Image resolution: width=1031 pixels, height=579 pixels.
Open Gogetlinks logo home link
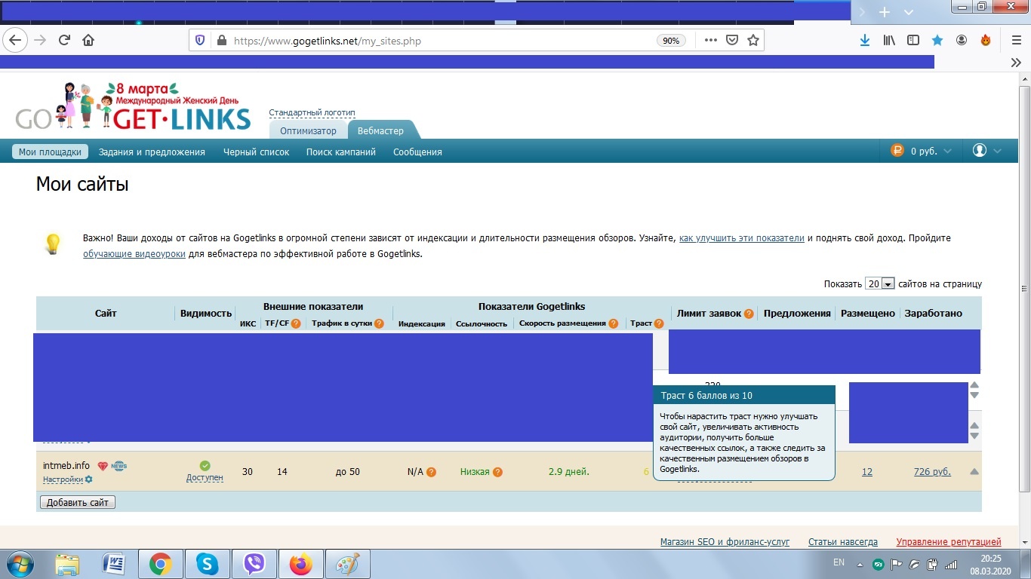tap(133, 108)
